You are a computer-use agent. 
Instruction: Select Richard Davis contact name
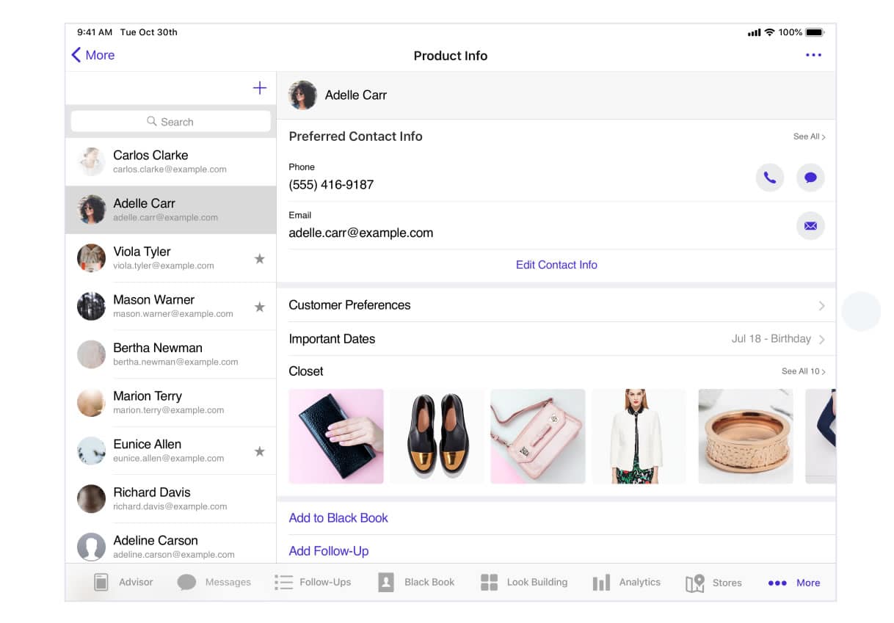[x=152, y=492]
